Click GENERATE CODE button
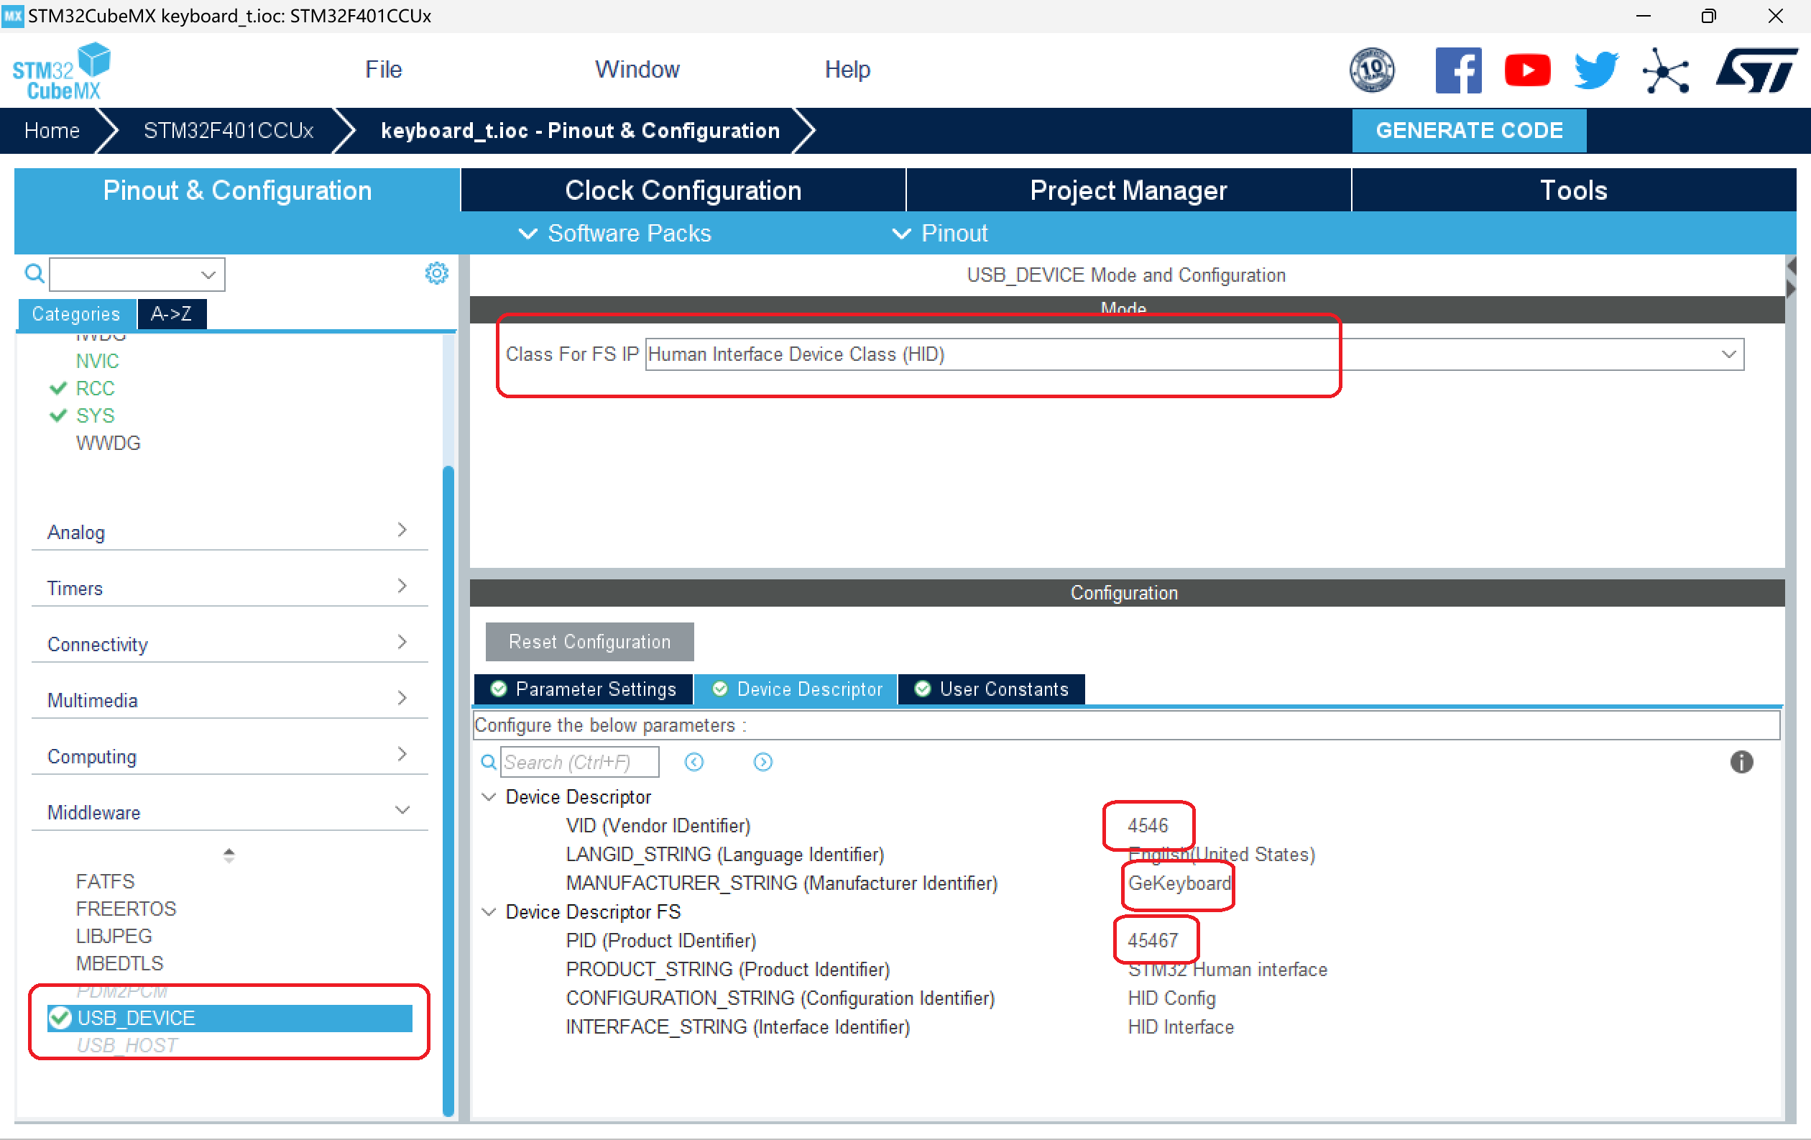 (x=1468, y=130)
